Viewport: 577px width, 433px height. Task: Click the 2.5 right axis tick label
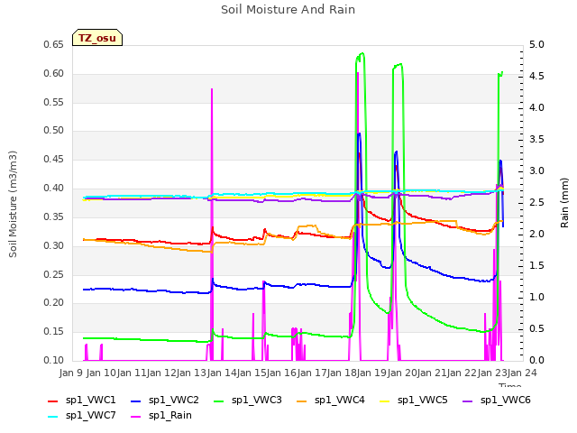pos(536,202)
